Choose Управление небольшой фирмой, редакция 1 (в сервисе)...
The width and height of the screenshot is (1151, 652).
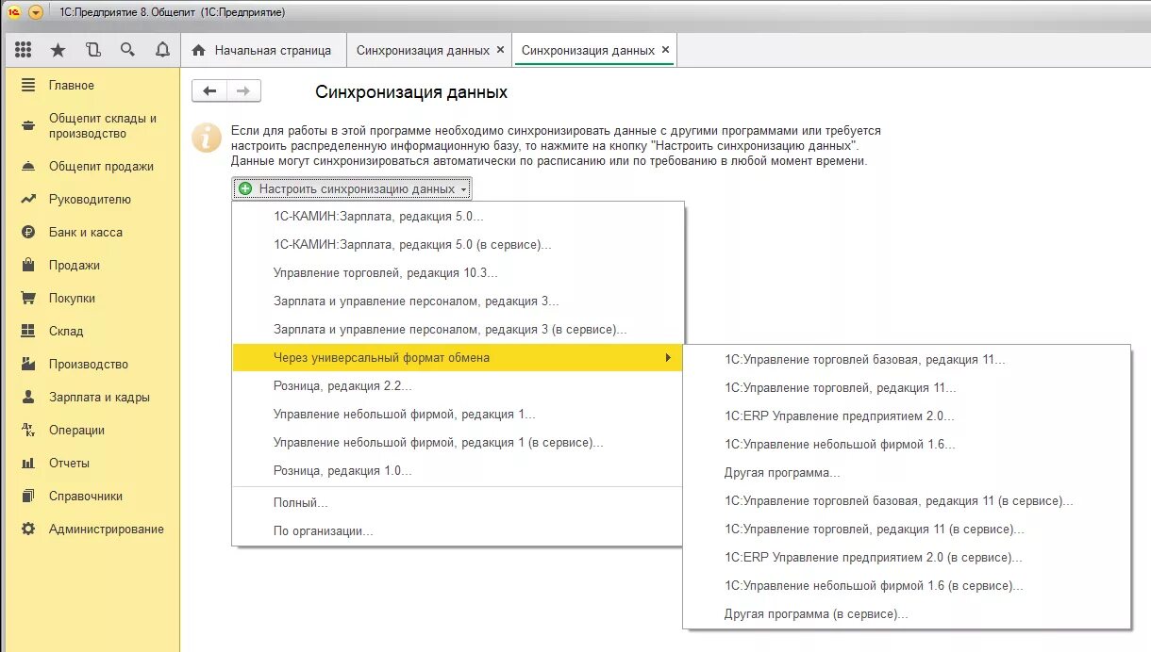(x=457, y=442)
